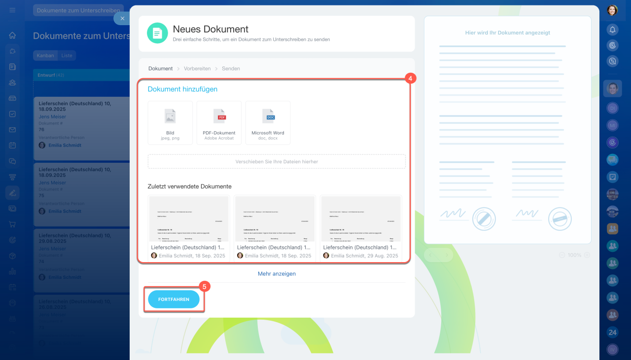Open Jens Meiser link on document 76 card

point(52,117)
